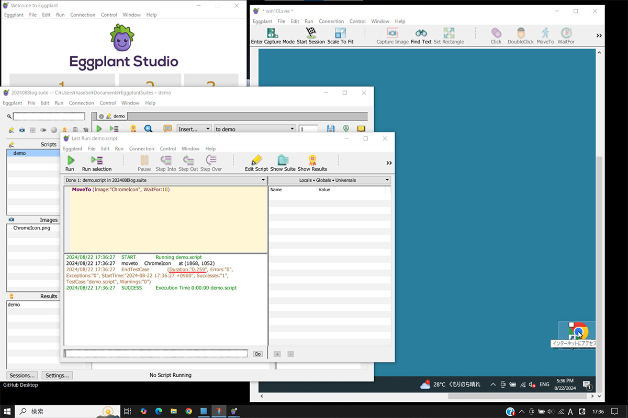This screenshot has width=628, height=418.
Task: Click the Find Text binoculars icon
Action: tap(421, 33)
